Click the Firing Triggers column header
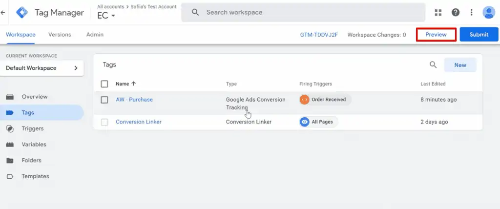Image resolution: width=500 pixels, height=209 pixels. (x=316, y=84)
